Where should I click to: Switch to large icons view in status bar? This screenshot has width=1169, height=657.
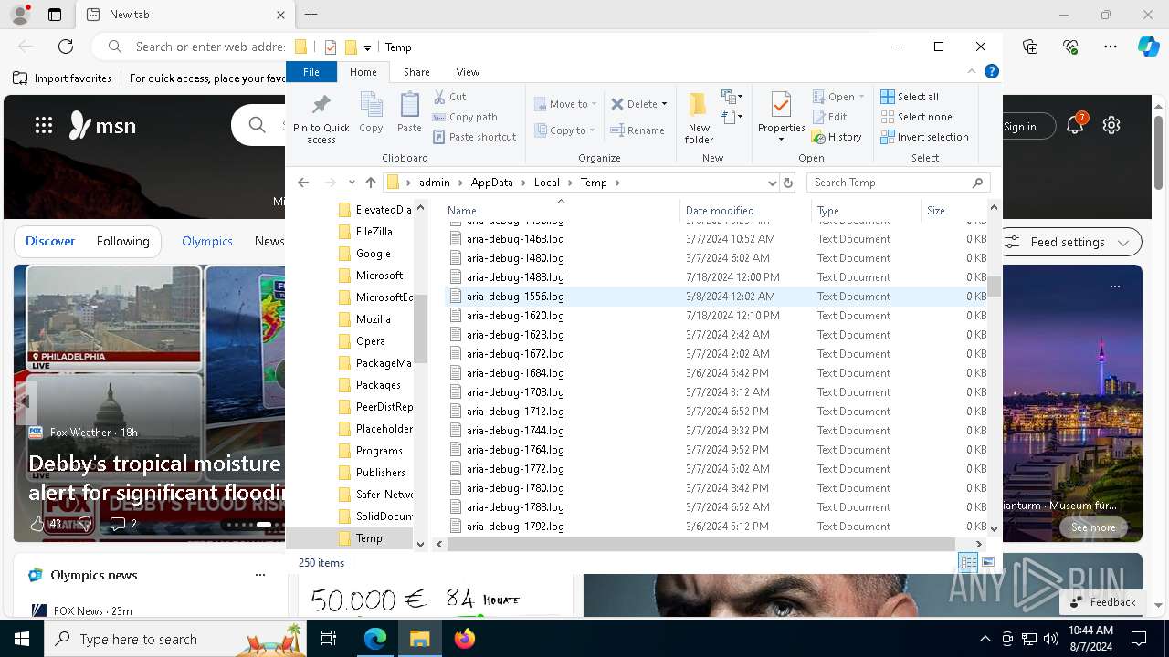point(988,563)
